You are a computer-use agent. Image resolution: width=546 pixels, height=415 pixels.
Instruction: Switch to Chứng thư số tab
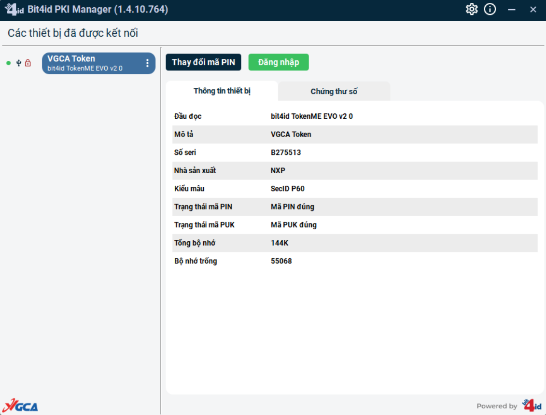click(334, 92)
